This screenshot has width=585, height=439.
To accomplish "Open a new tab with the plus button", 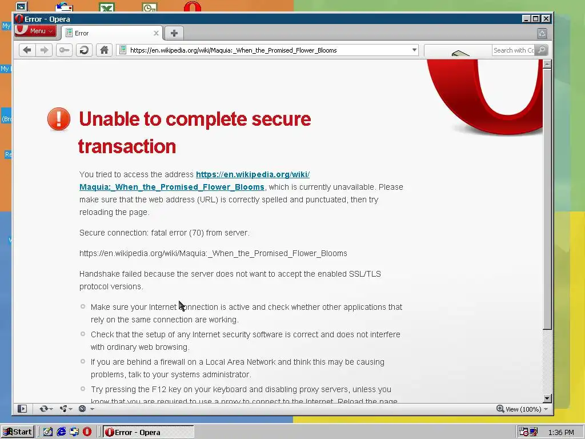I will (x=174, y=33).
